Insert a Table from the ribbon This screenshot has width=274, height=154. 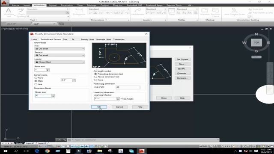tap(172, 12)
